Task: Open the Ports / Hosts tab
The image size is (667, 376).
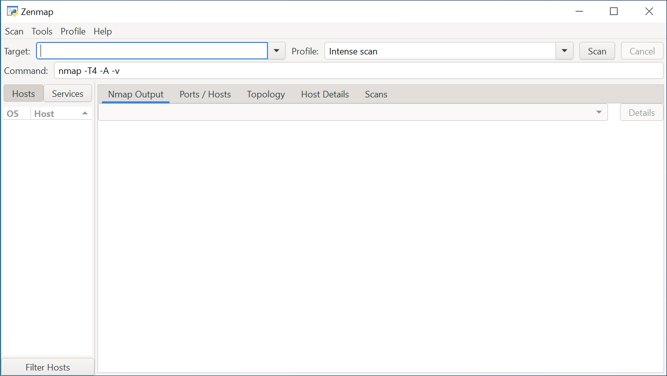Action: click(205, 94)
